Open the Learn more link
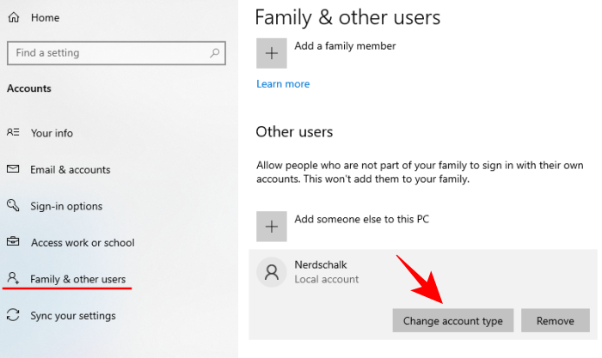The image size is (602, 358). coord(283,84)
